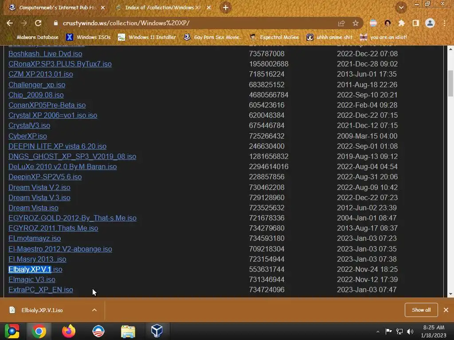Open the share this page icon
Viewport: 454px width, 340px height.
pyautogui.click(x=341, y=23)
